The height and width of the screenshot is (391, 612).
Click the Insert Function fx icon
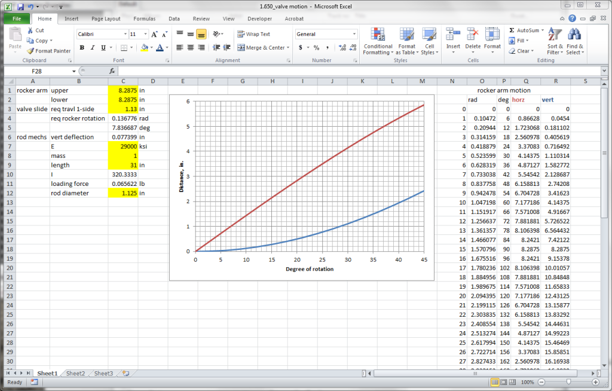click(112, 71)
